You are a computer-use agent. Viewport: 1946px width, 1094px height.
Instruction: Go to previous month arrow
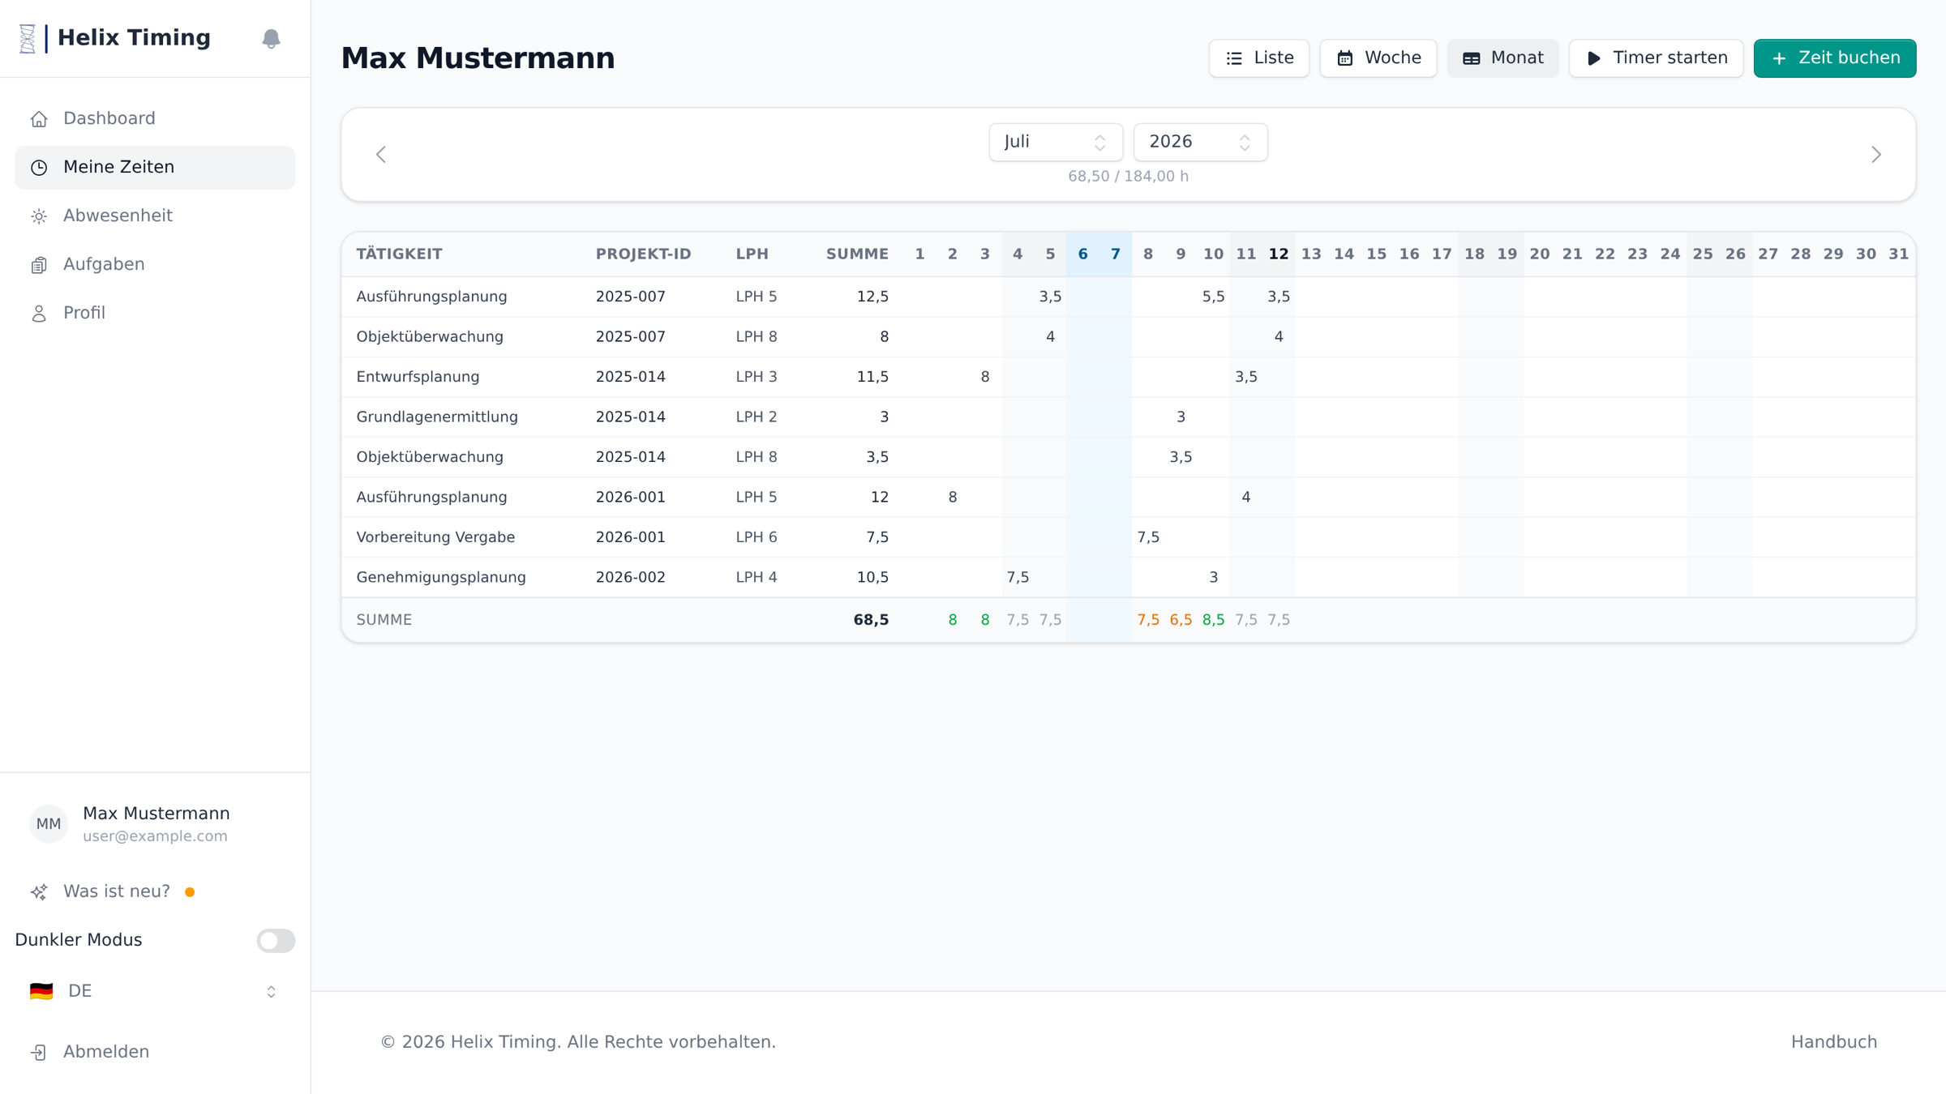coord(381,155)
